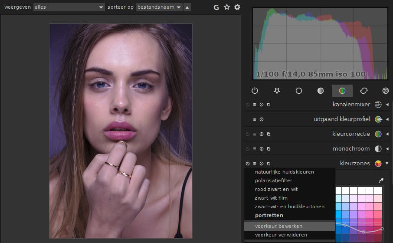
Task: Choose 'voorkeur bewerken' from presets menu
Action: point(278,226)
